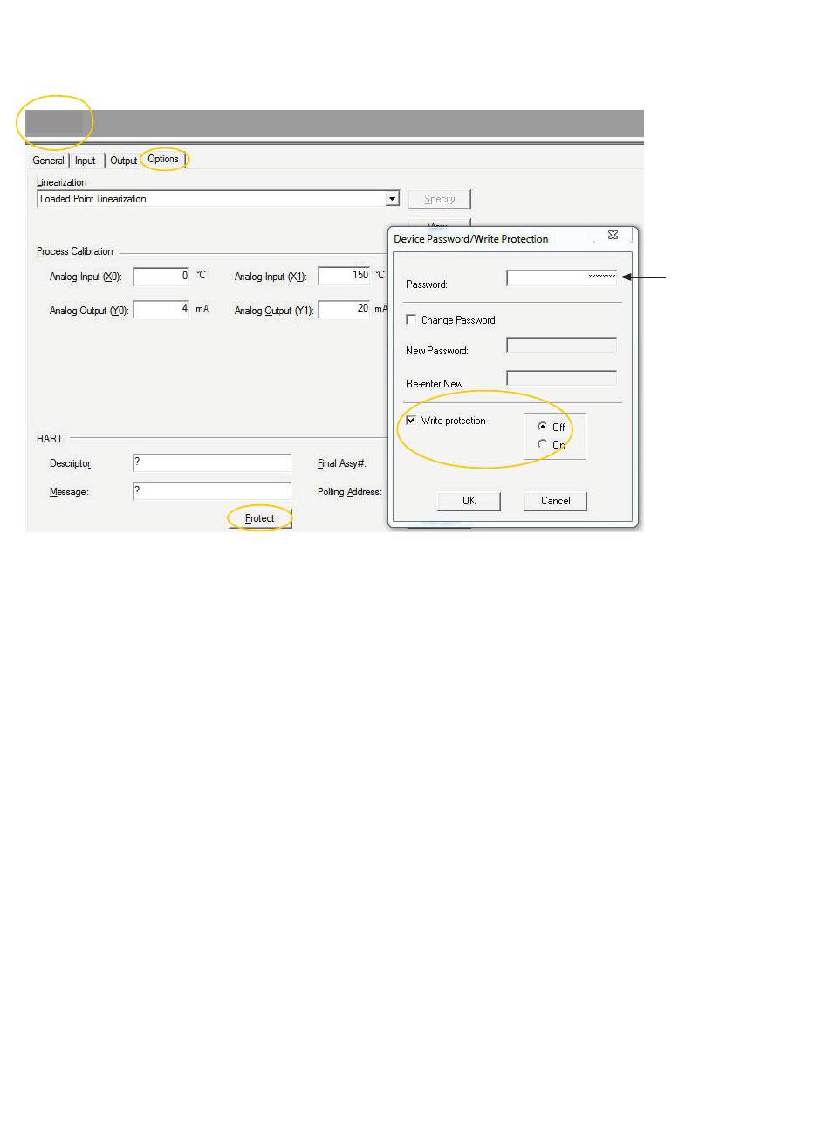Viewport: 829px width, 1130px height.
Task: Confirm dialog with OK button
Action: [x=469, y=501]
